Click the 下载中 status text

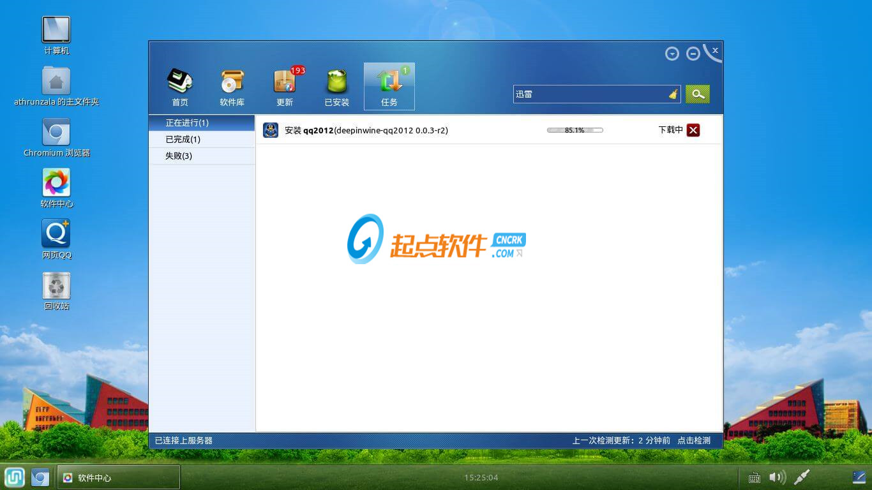tap(671, 130)
